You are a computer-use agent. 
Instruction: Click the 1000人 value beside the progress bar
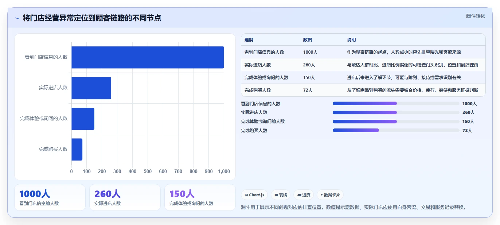pos(469,104)
